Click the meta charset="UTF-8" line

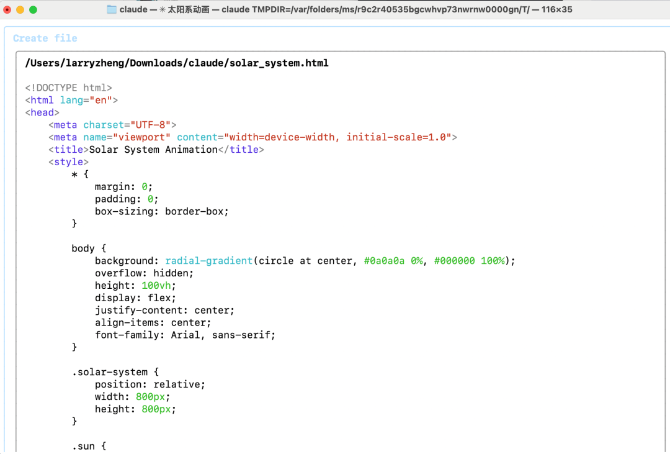(x=112, y=125)
